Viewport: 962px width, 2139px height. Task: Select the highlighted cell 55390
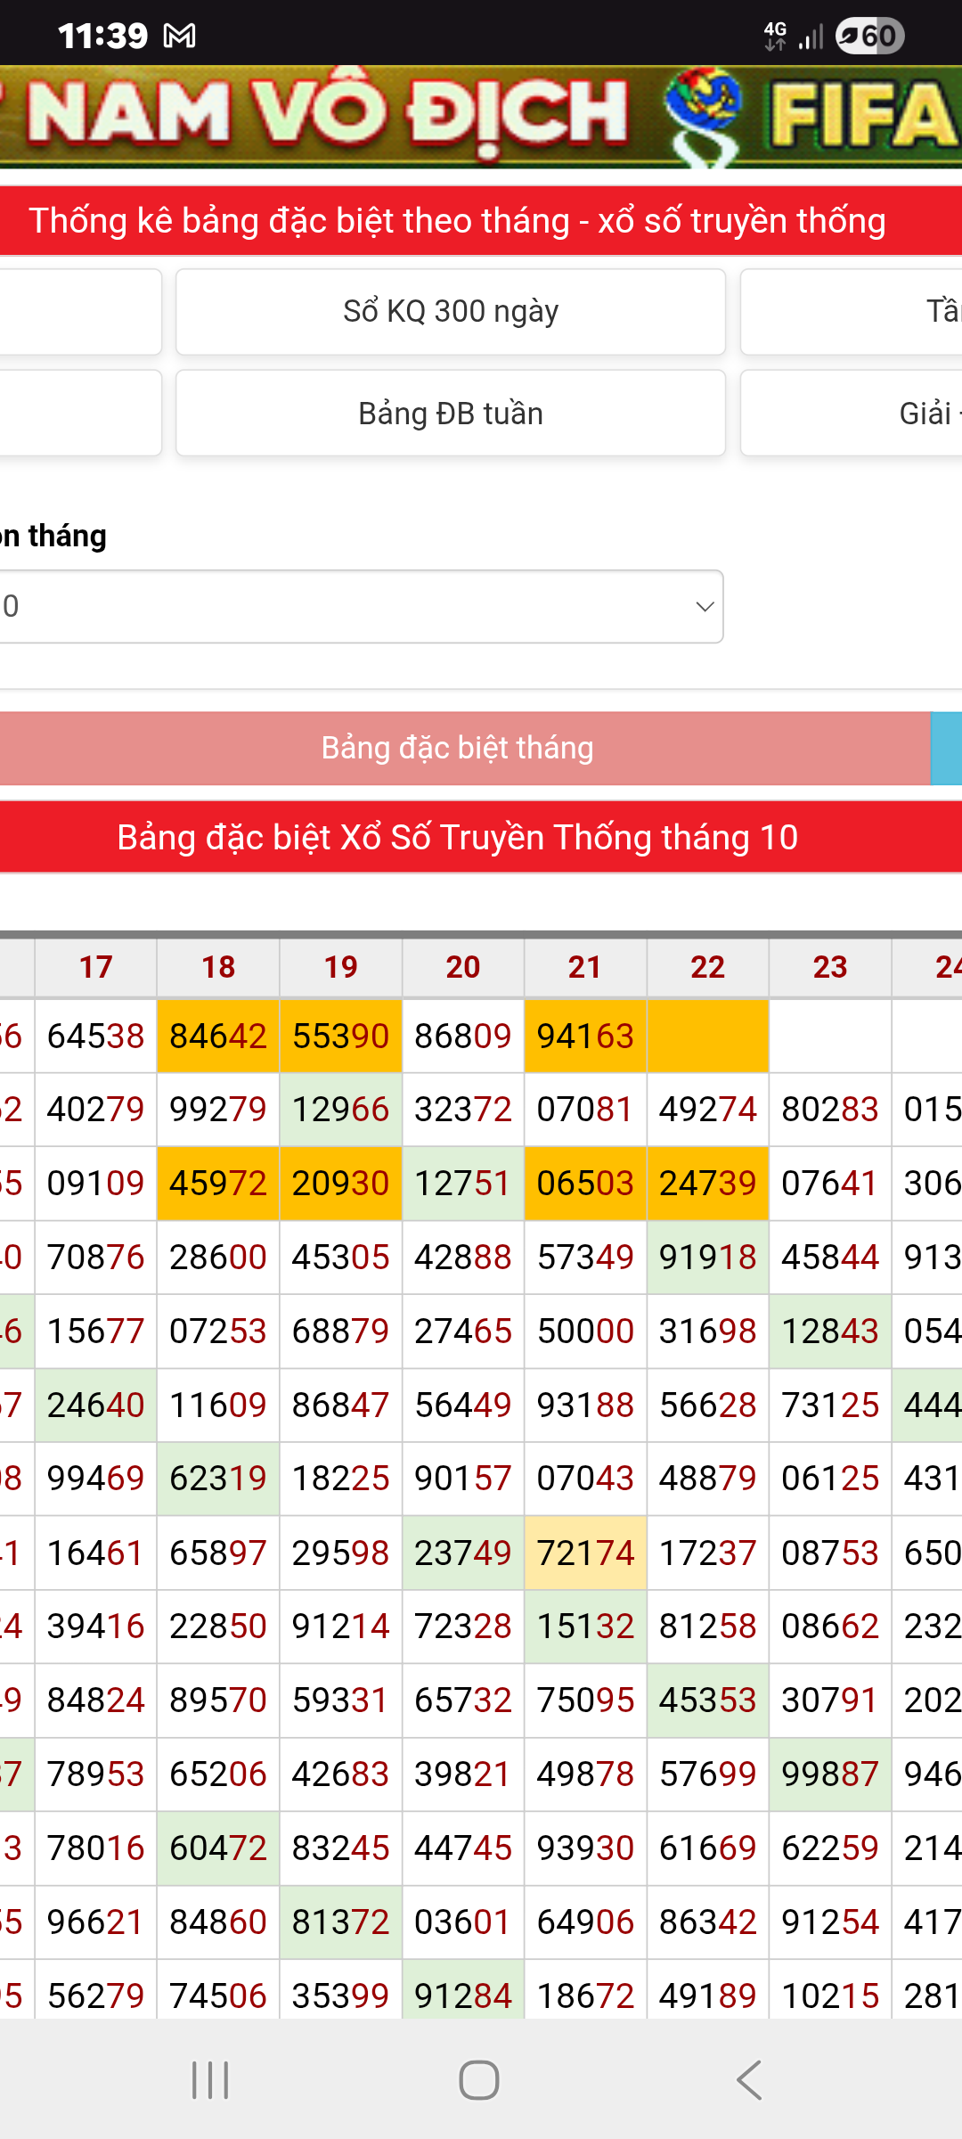point(341,1037)
